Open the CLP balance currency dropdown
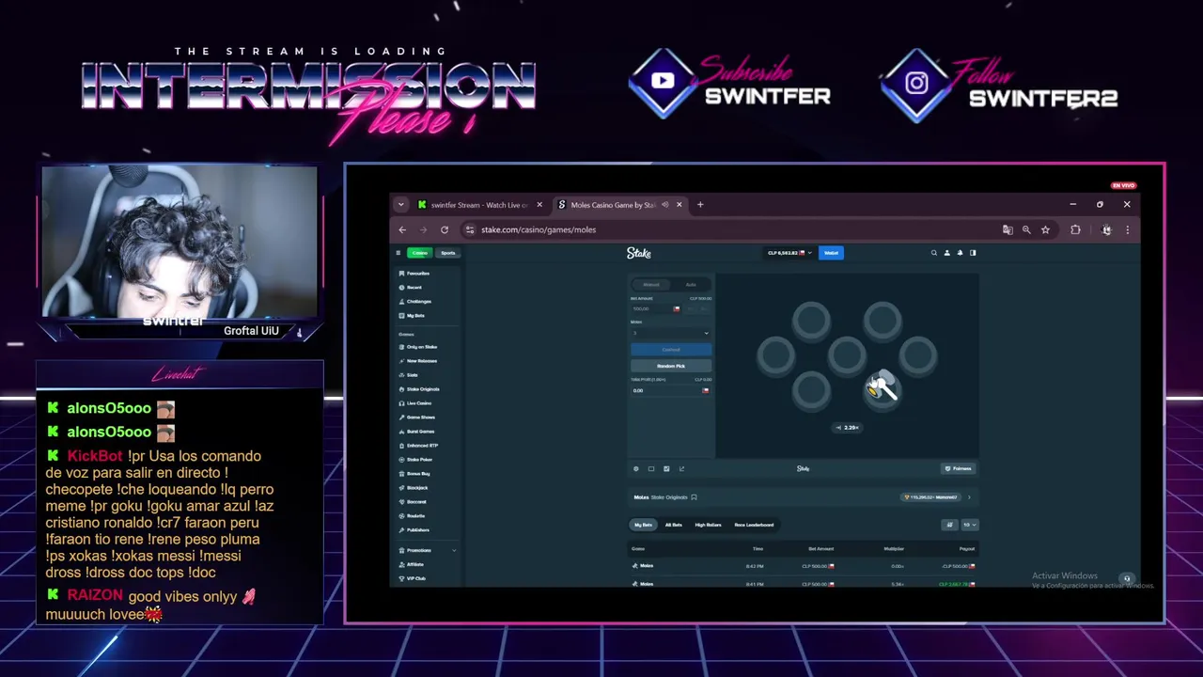Viewport: 1203px width, 677px height. [x=789, y=253]
